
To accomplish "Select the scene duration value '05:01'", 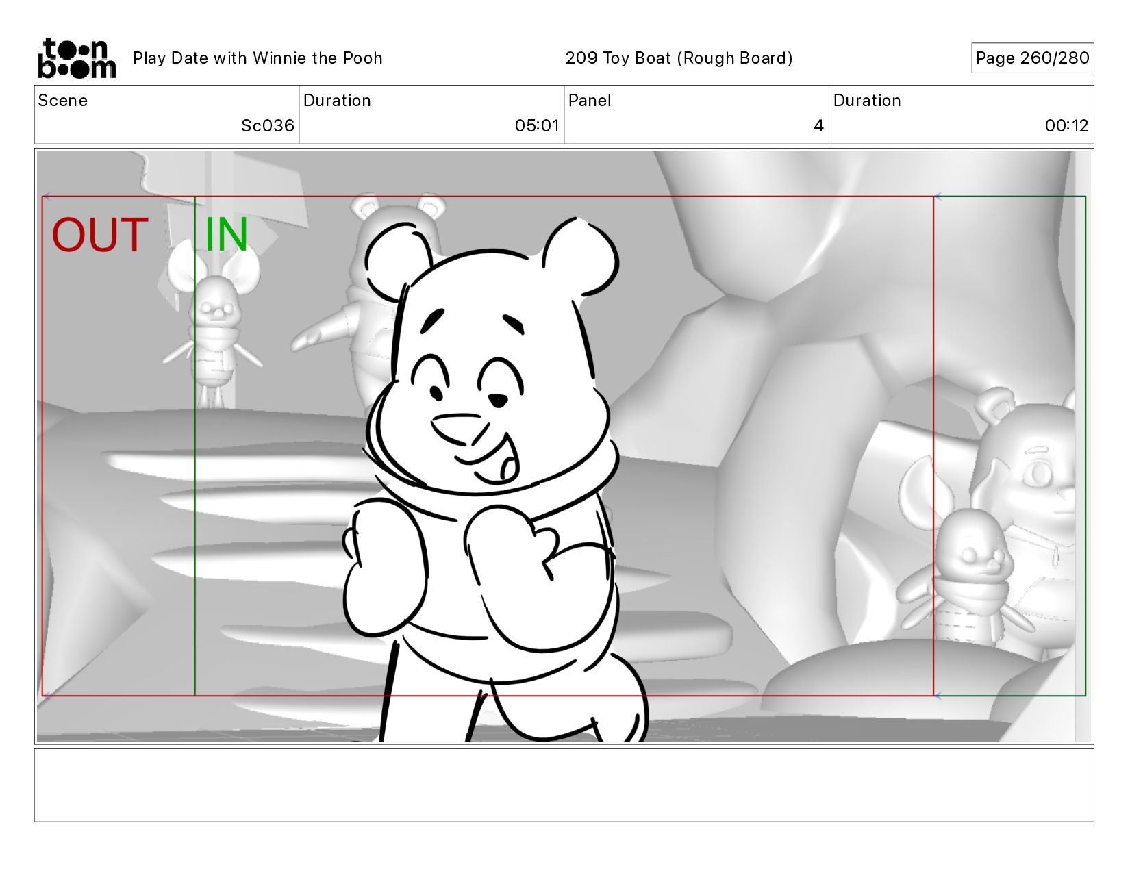I will (x=537, y=126).
